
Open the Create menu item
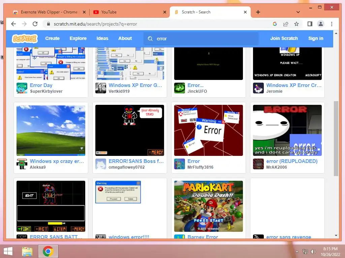point(52,38)
